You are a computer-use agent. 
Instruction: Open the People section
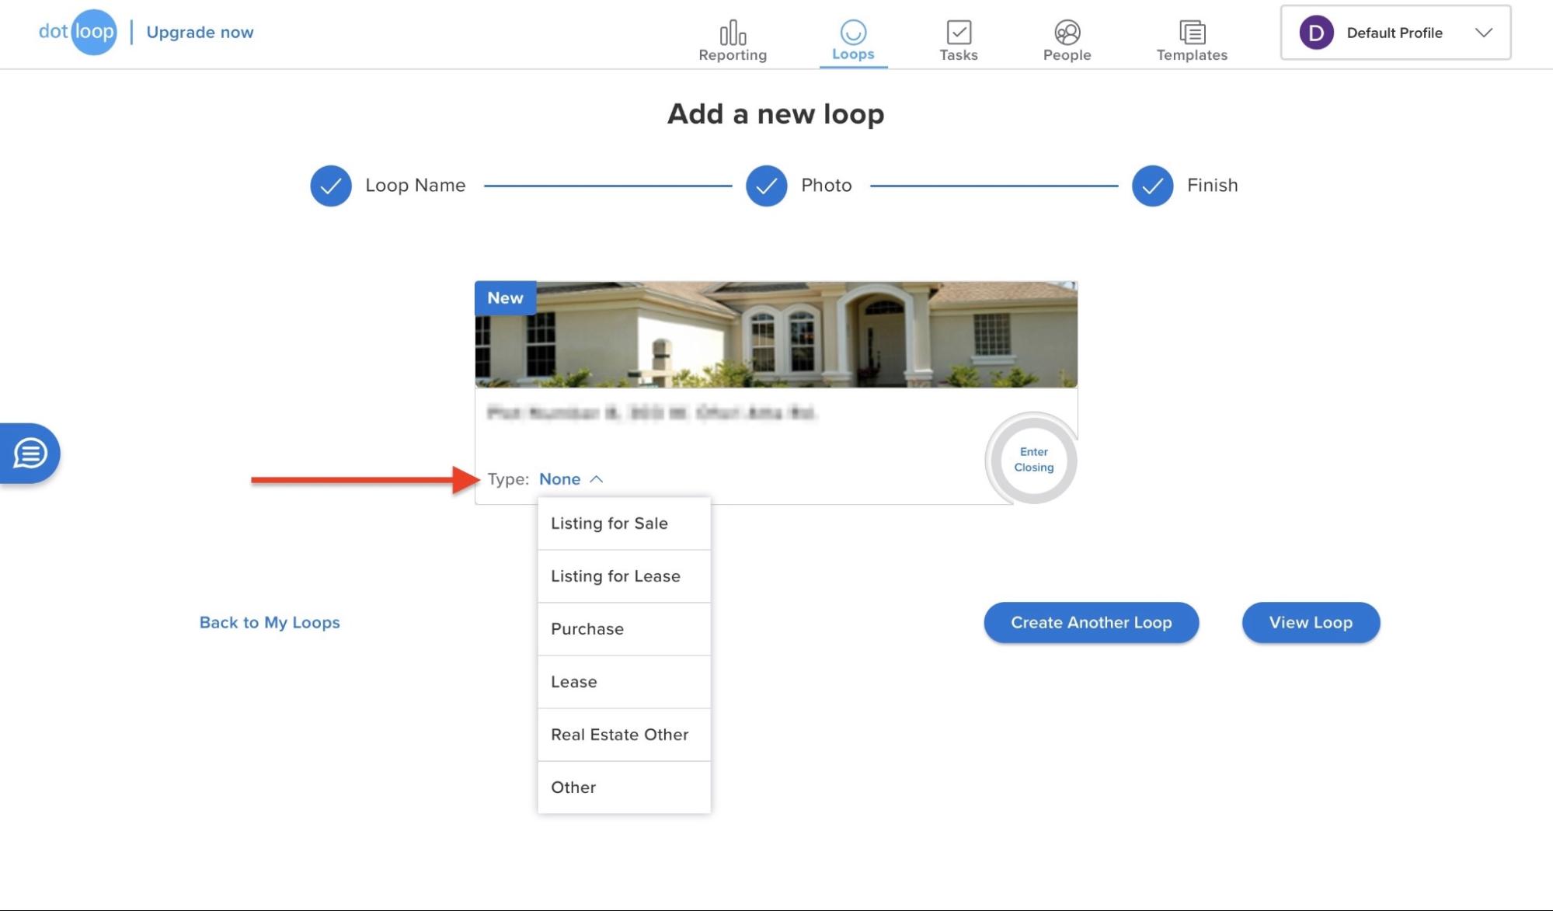1066,39
